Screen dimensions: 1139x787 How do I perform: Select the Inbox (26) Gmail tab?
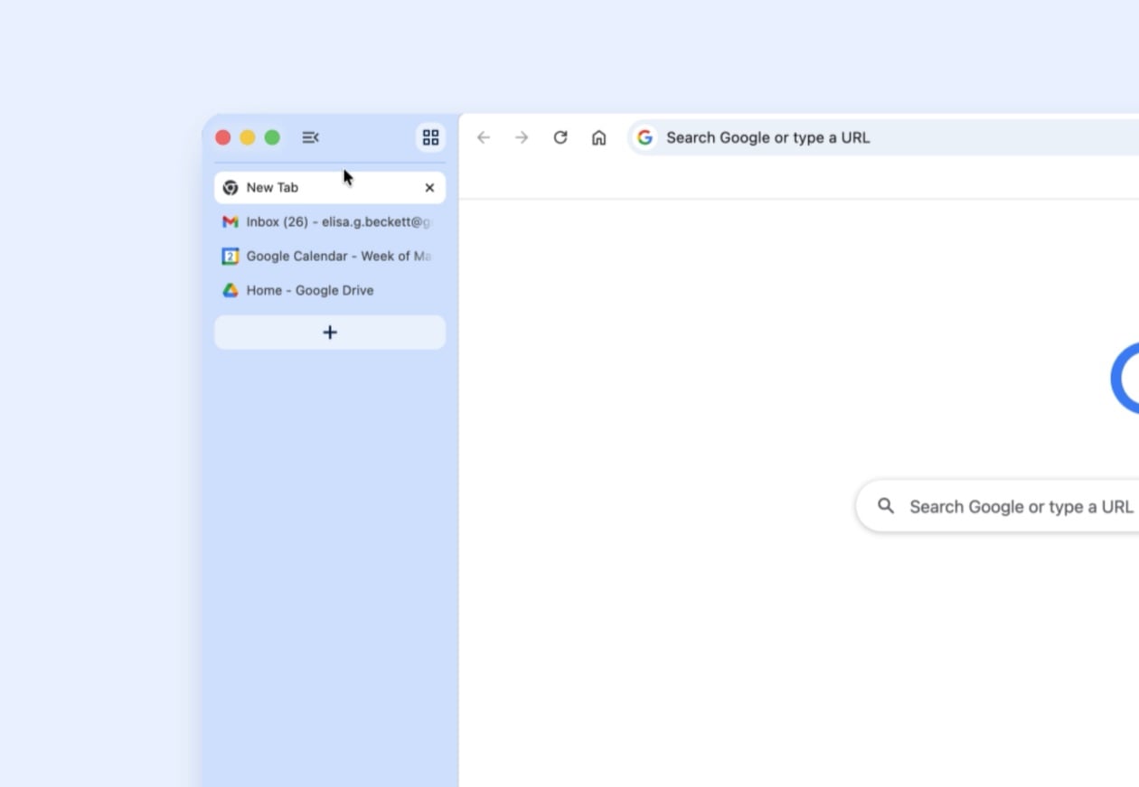pos(325,221)
